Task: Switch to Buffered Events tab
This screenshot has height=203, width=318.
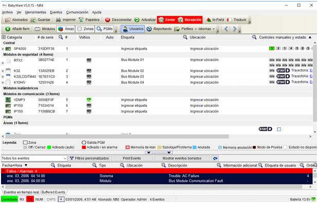Action: (x=54, y=192)
